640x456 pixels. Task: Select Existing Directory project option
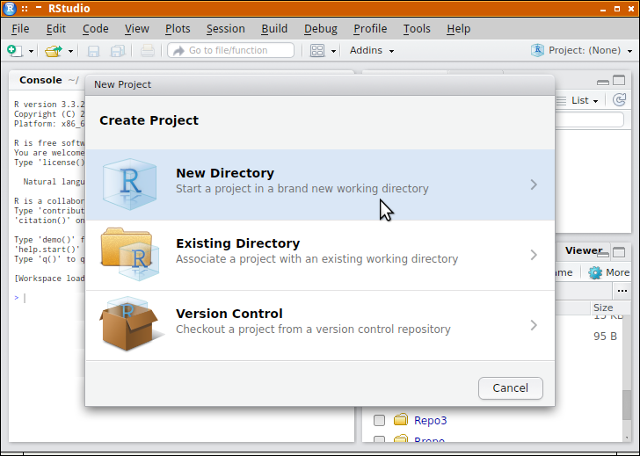pos(320,256)
